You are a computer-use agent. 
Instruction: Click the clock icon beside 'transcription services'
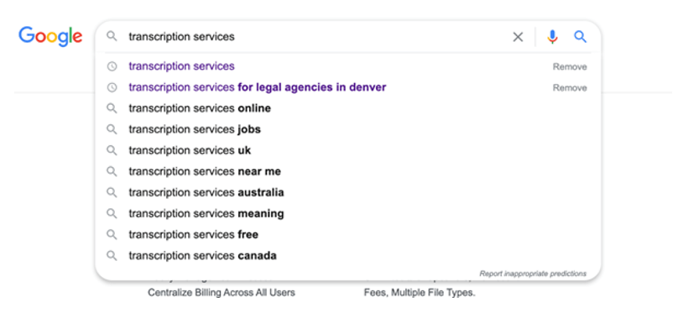click(112, 66)
